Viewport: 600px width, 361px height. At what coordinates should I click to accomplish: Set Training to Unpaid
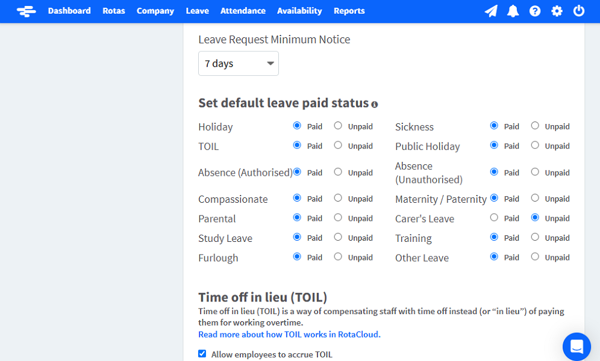tap(535, 237)
